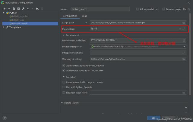The image size is (193, 122).
Task: Enable Allow parallel run checkbox
Action: point(138,9)
